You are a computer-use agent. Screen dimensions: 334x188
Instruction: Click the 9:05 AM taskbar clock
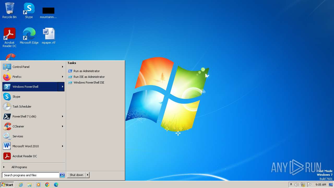[321, 185]
